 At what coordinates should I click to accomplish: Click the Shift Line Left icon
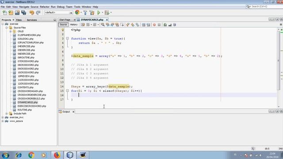pyautogui.click(x=143, y=25)
